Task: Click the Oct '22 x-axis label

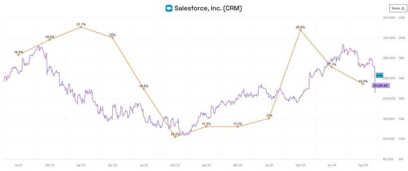Action: pyautogui.click(x=175, y=165)
